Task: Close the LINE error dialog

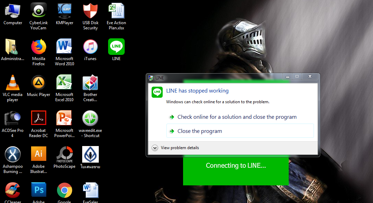Action: (310, 76)
